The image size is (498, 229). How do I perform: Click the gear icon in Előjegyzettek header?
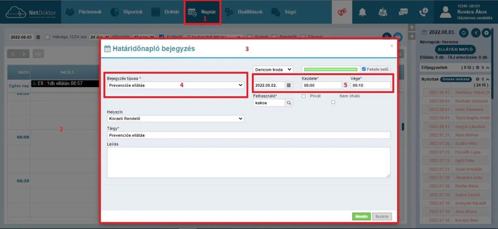478,67
